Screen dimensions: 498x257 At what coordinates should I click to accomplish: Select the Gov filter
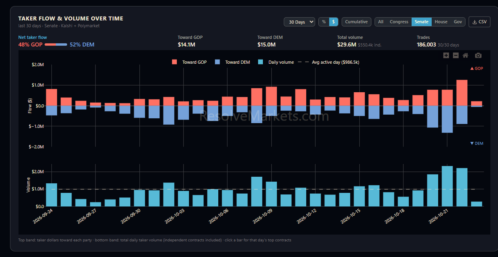point(458,22)
